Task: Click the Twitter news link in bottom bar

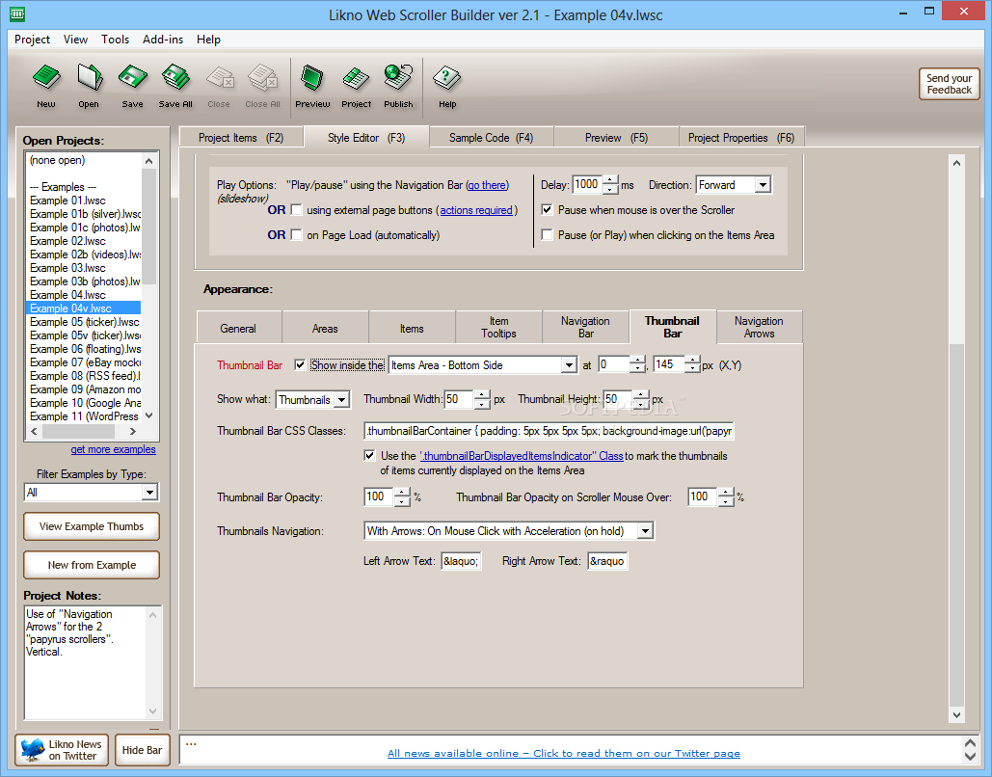Action: click(564, 753)
